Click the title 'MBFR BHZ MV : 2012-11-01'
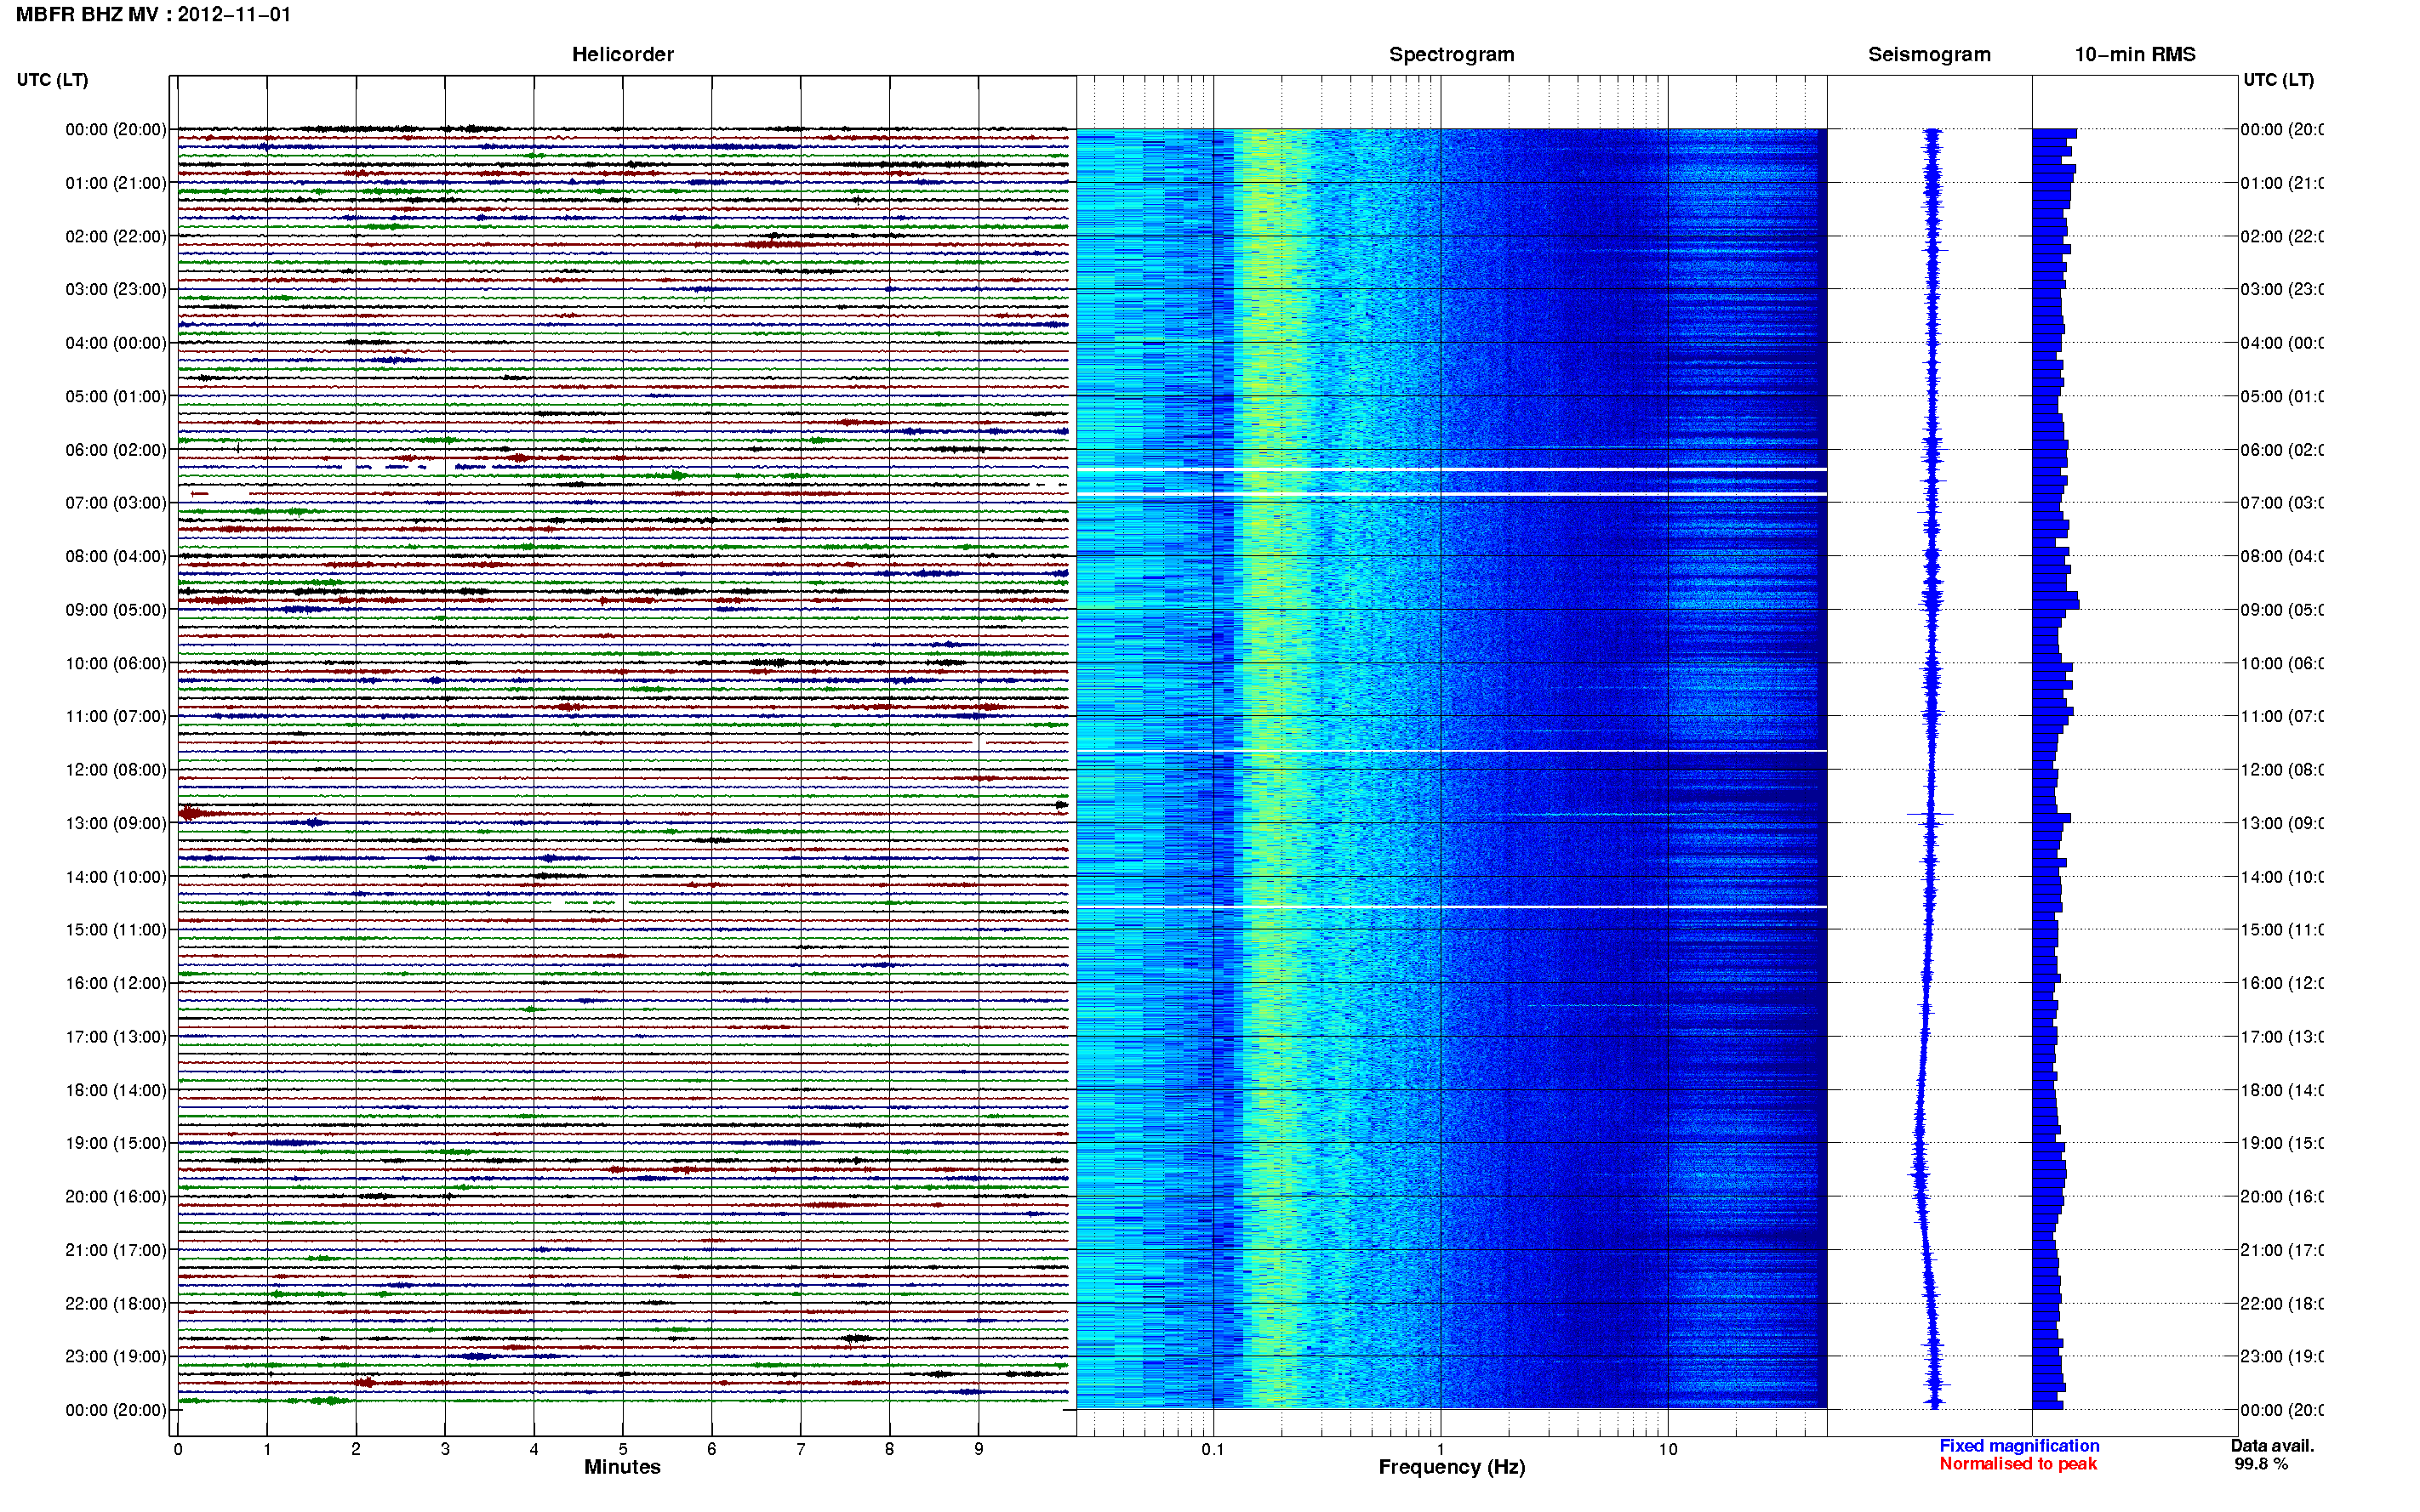The width and height of the screenshot is (2420, 1512). (x=153, y=15)
